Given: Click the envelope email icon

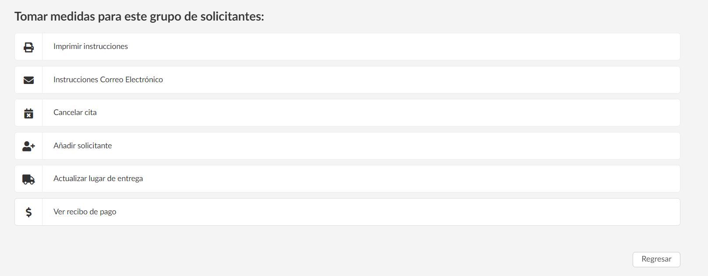Looking at the screenshot, I should point(28,80).
